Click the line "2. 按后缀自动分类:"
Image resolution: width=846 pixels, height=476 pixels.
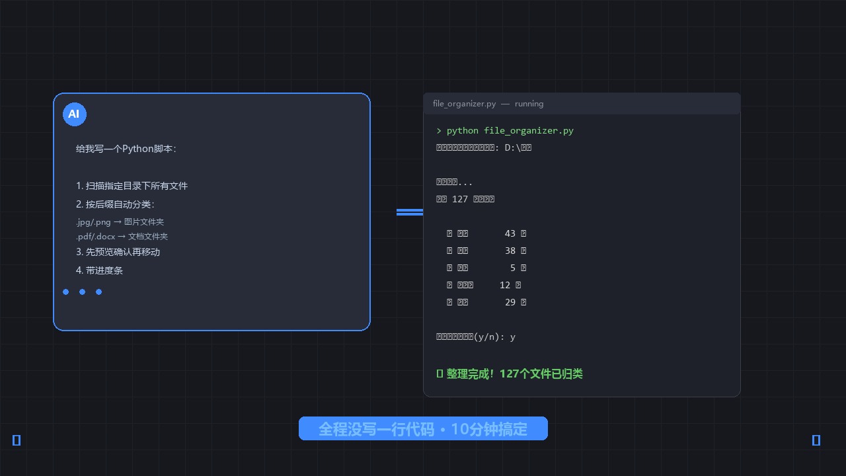(x=115, y=204)
